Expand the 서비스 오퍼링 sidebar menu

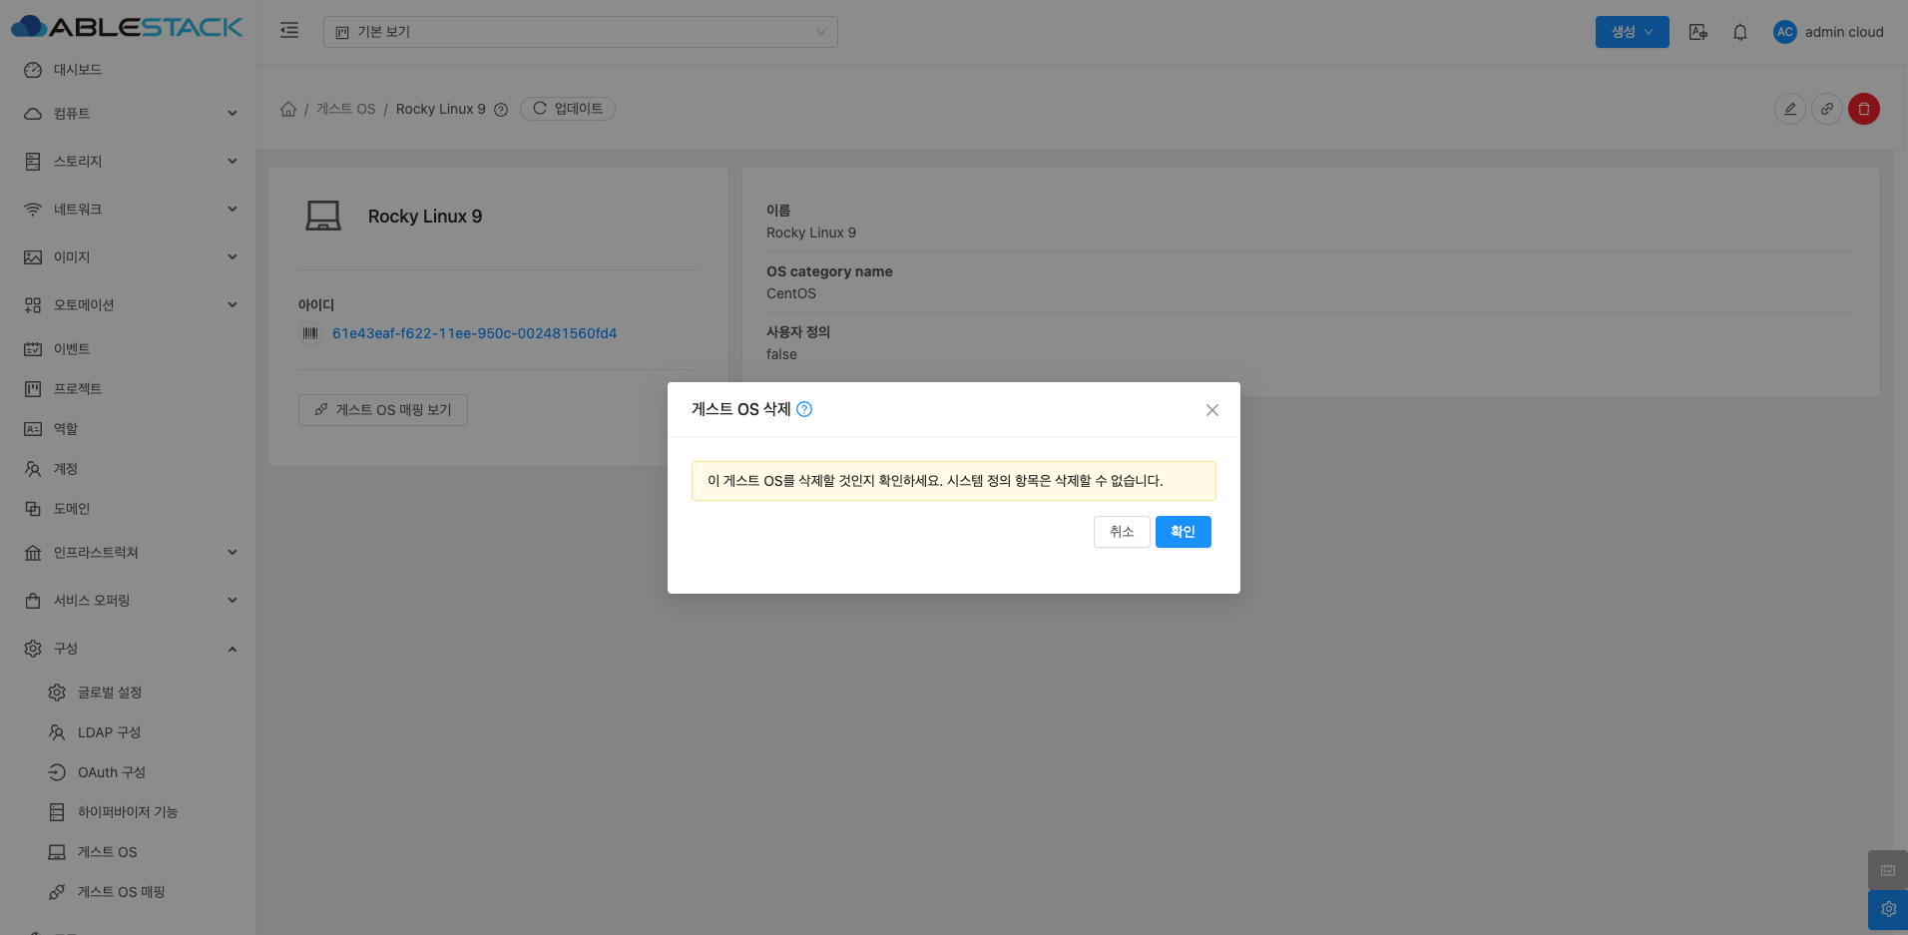130,601
